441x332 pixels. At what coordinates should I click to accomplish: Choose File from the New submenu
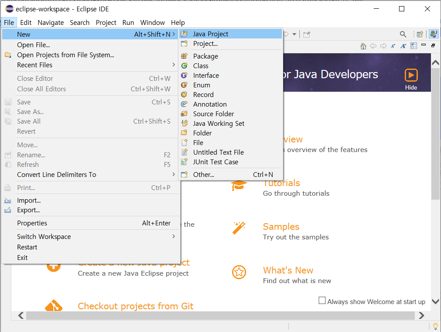231,142
